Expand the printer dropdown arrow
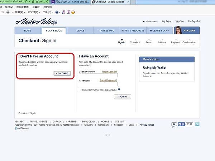 tap(12, 12)
